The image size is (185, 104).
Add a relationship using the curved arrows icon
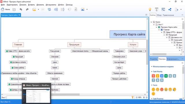coord(49,10)
